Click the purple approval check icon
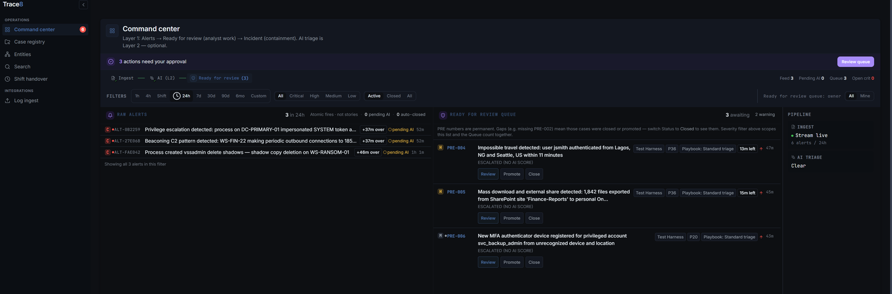892x294 pixels. click(110, 62)
